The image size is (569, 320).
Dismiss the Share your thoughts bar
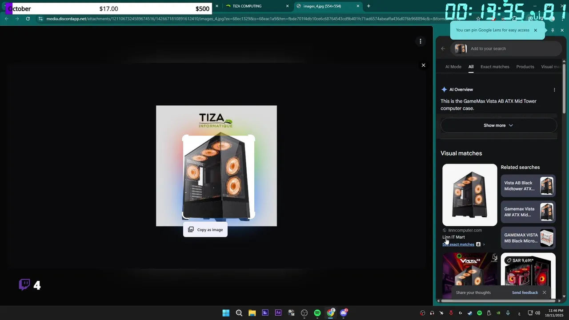pyautogui.click(x=544, y=292)
